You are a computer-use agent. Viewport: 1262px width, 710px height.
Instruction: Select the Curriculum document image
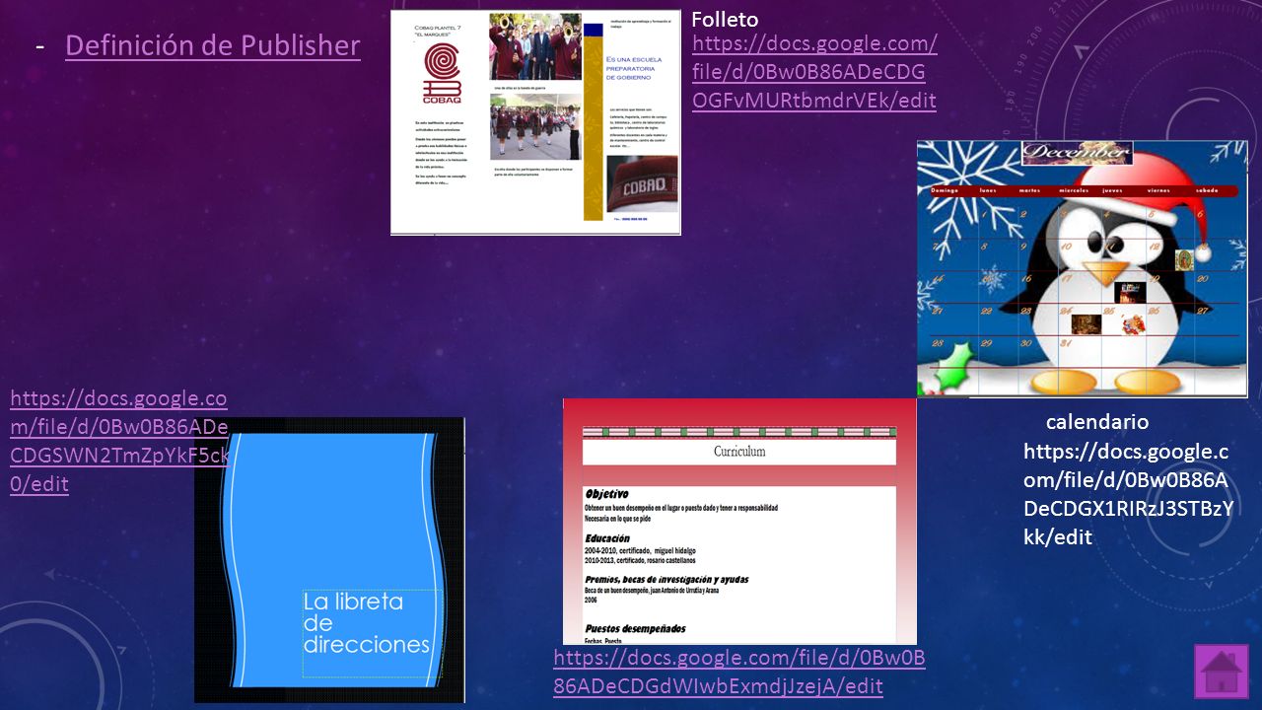pyautogui.click(x=739, y=522)
